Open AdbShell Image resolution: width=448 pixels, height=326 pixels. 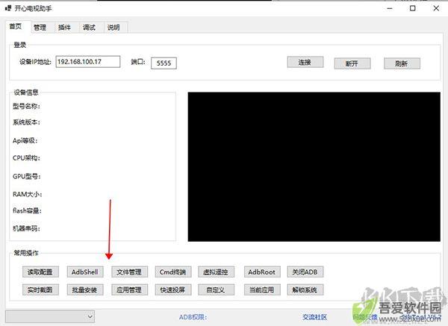point(85,272)
